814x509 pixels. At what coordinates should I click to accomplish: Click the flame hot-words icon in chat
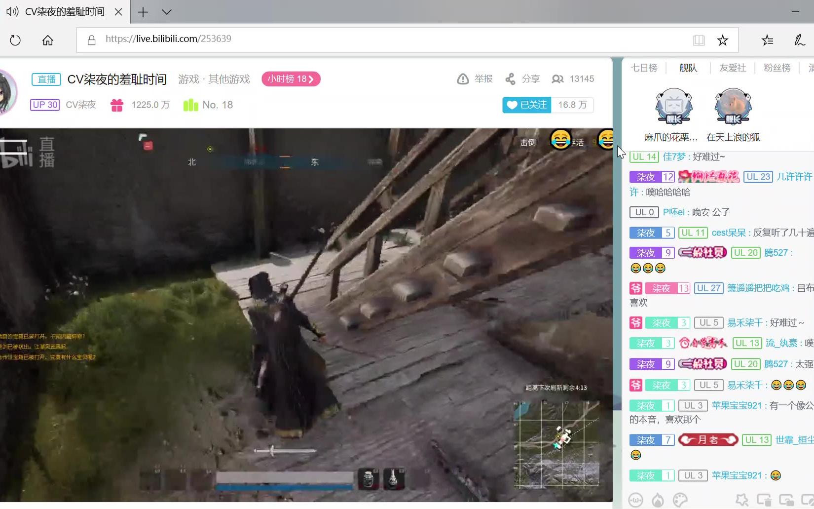[x=658, y=500]
